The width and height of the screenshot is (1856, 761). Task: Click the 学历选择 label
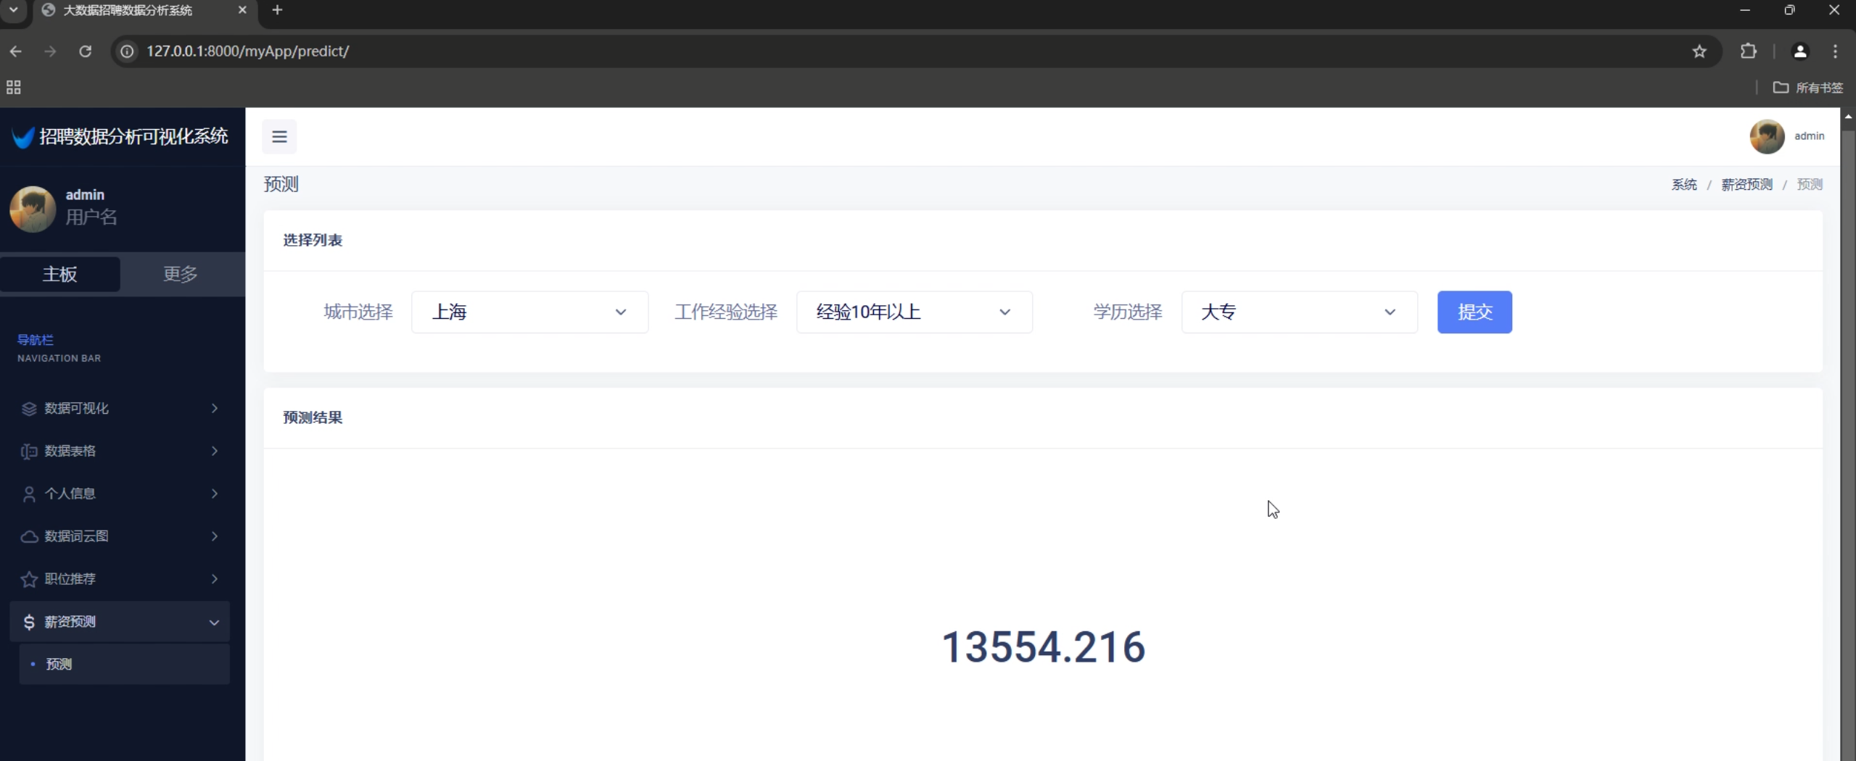click(1128, 312)
